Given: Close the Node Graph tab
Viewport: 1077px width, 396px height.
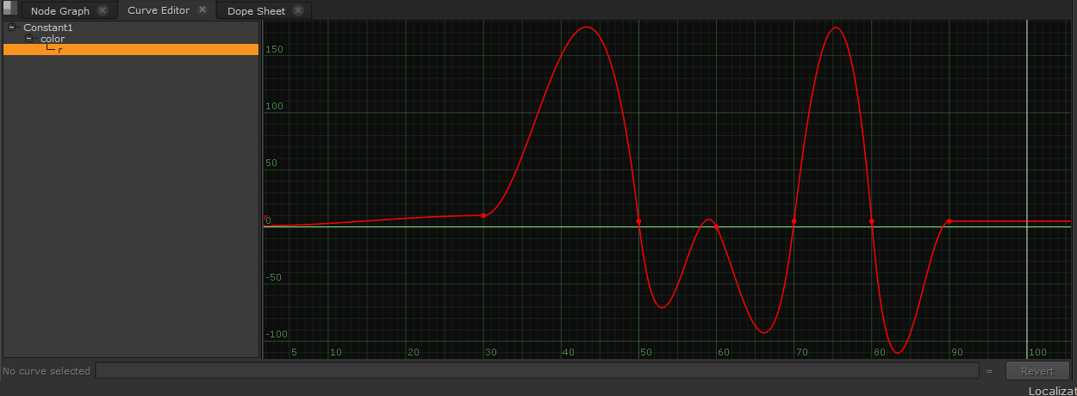Looking at the screenshot, I should [x=103, y=11].
